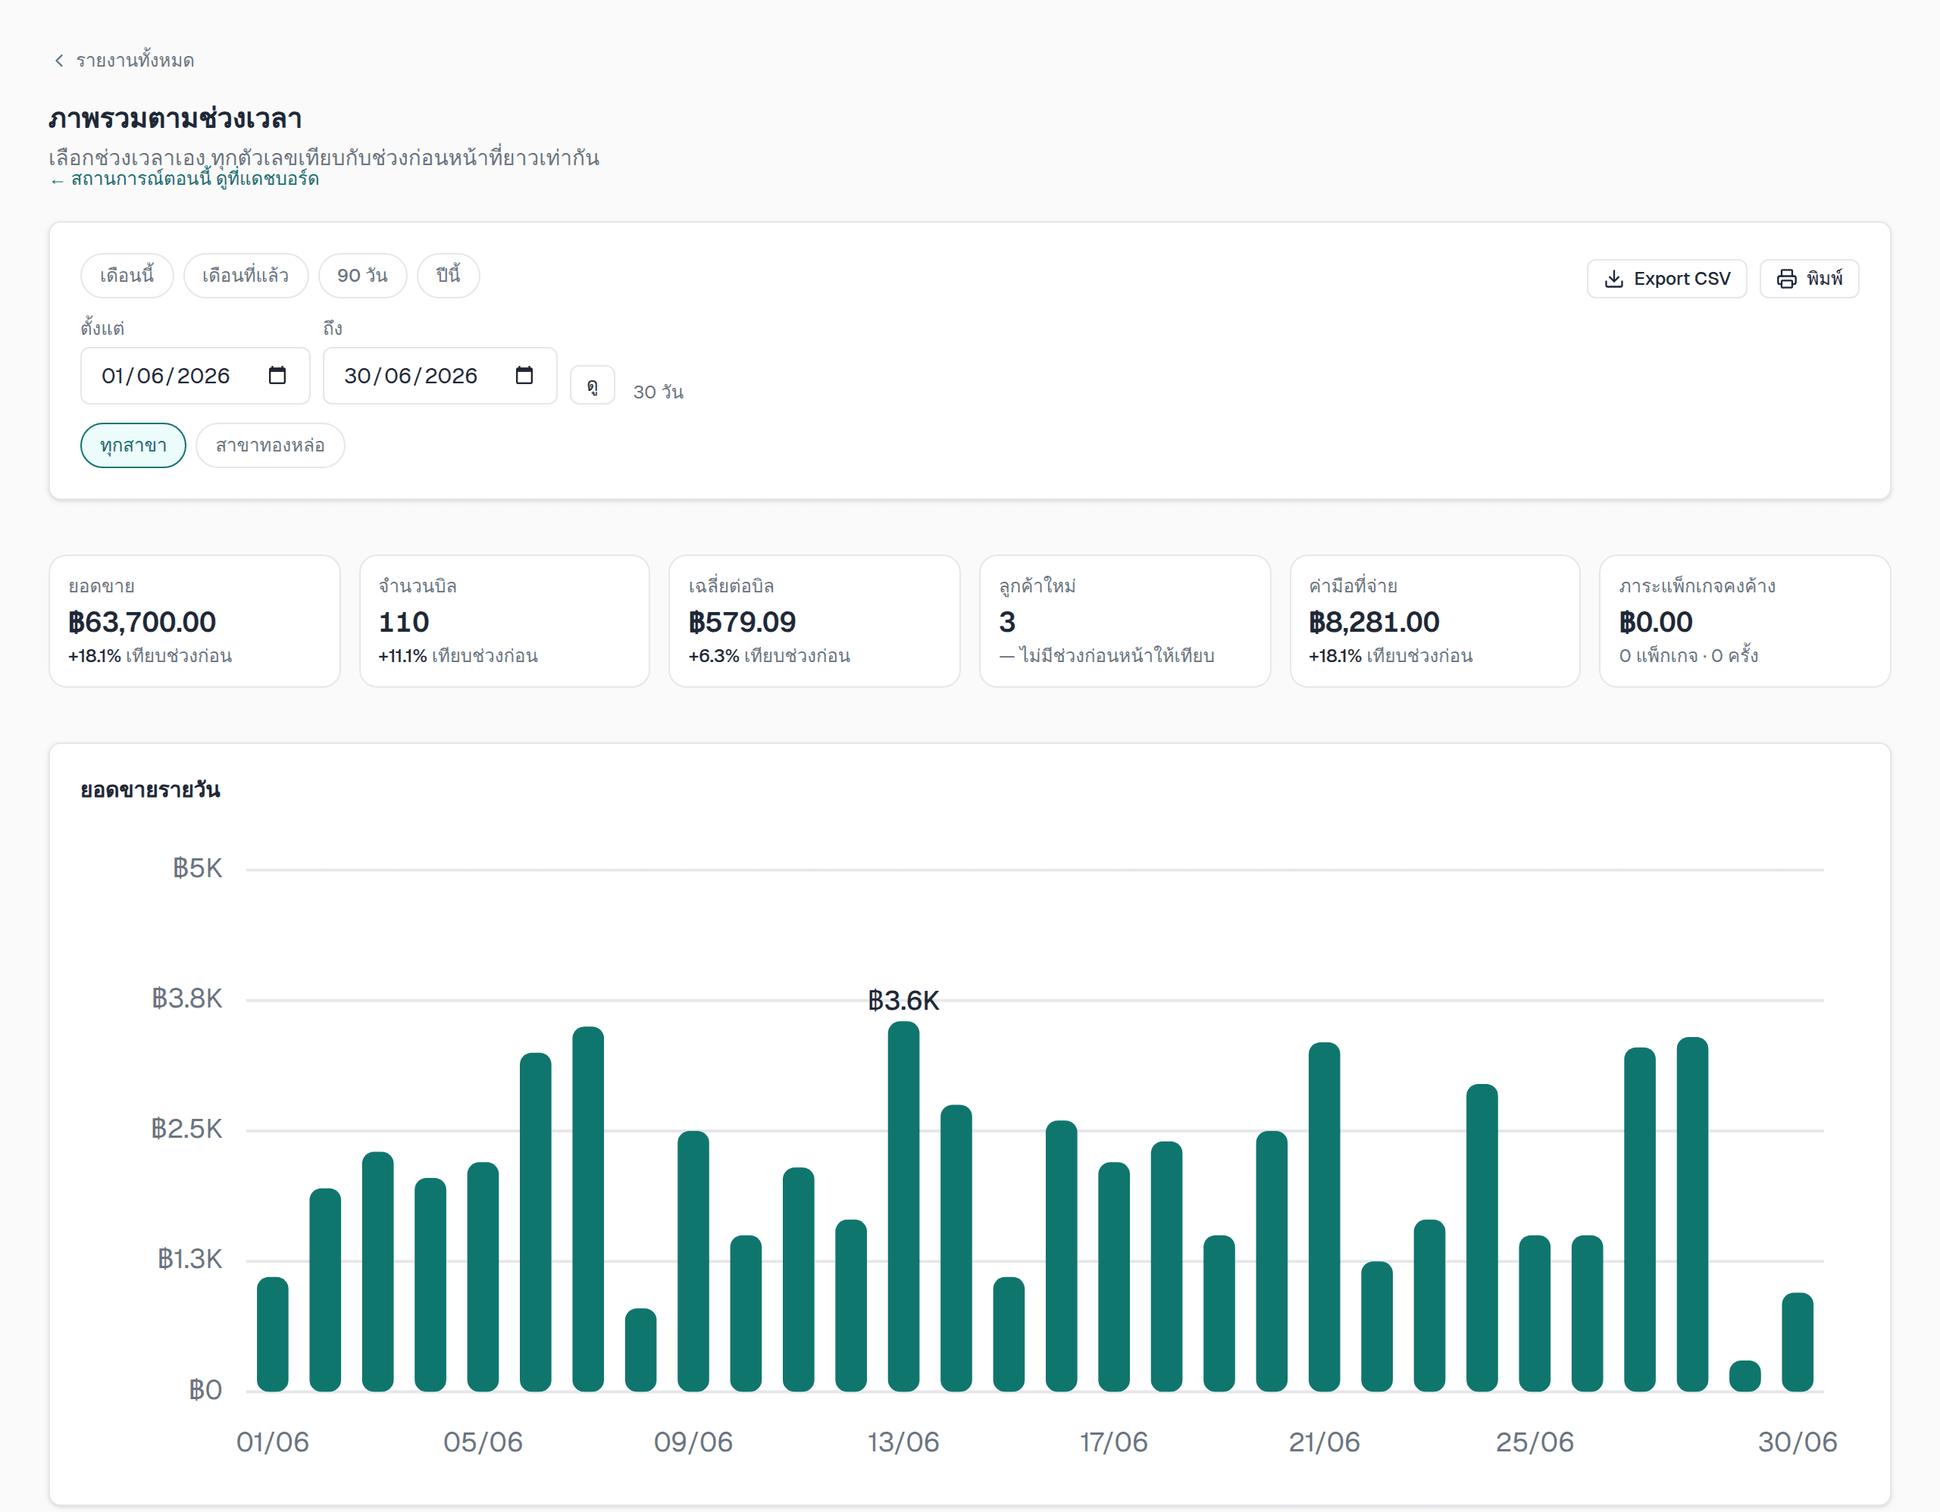Screen dimensions: 1940x1512
Task: Open the dashboard link สถานการณ์ตอนนี้ ดูที่แดชบอร์ด
Action: tap(184, 179)
